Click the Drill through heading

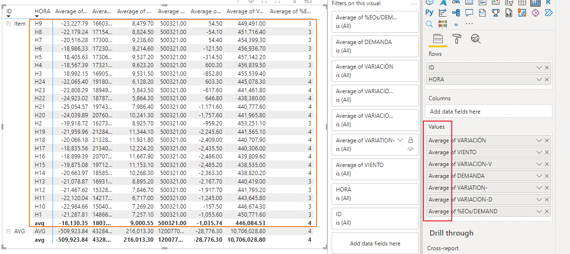(x=451, y=233)
